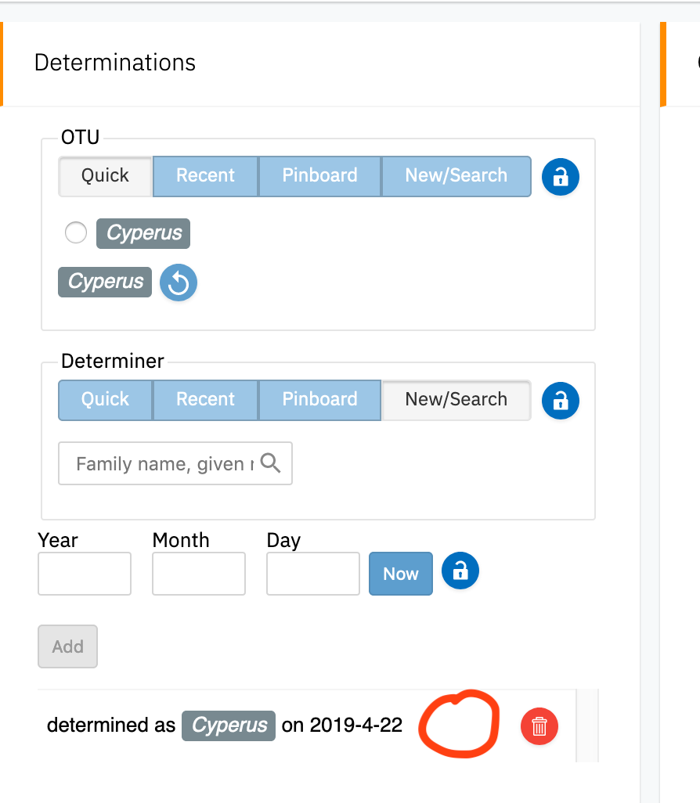700x803 pixels.
Task: Open the OTU Pinboard tab
Action: [319, 176]
